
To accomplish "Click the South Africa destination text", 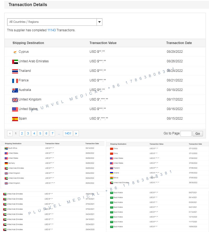I will click(12, 148).
